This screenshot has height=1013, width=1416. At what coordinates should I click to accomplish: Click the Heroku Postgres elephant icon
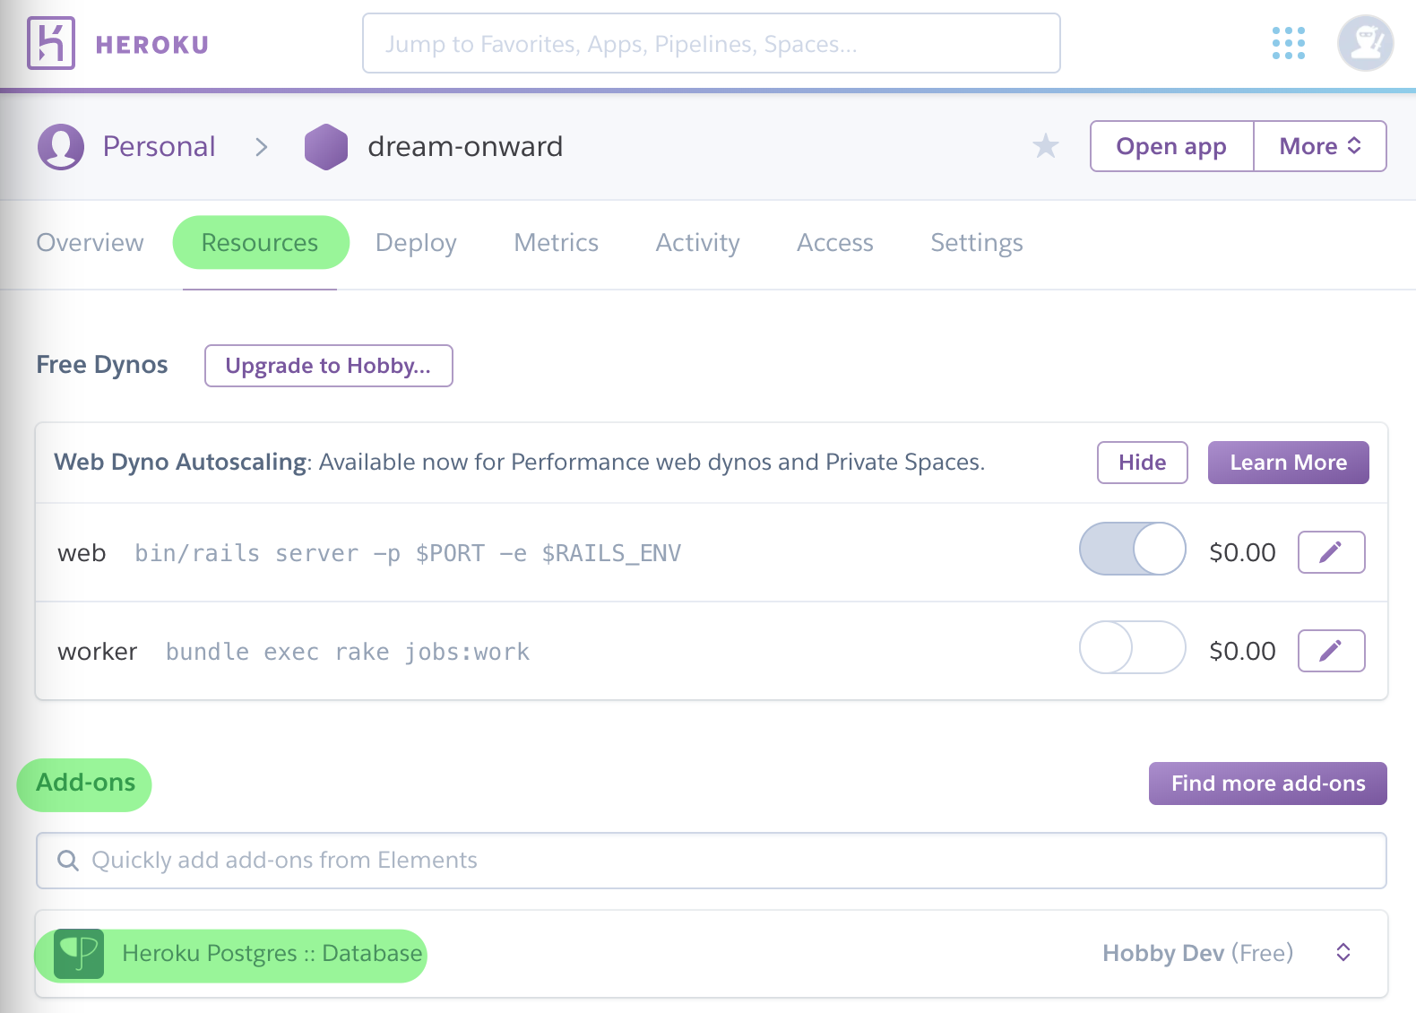click(79, 954)
